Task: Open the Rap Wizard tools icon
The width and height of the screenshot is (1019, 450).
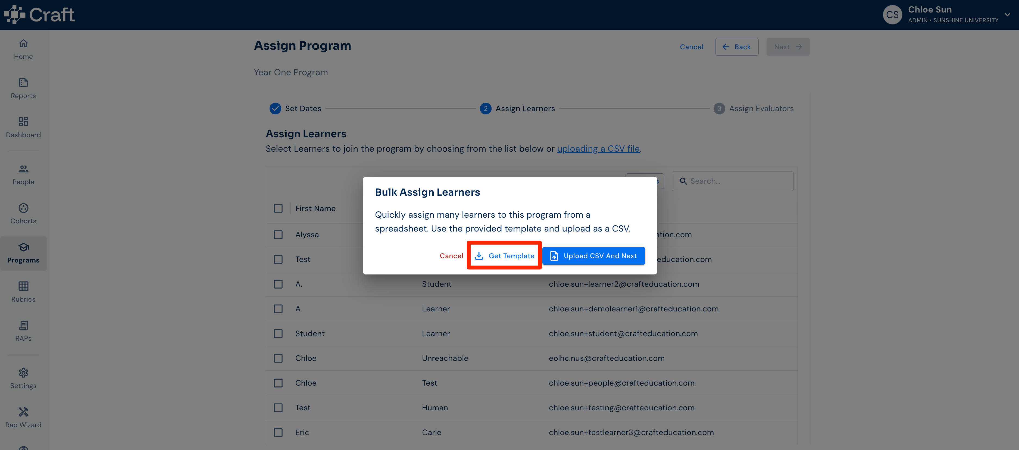Action: 23,412
